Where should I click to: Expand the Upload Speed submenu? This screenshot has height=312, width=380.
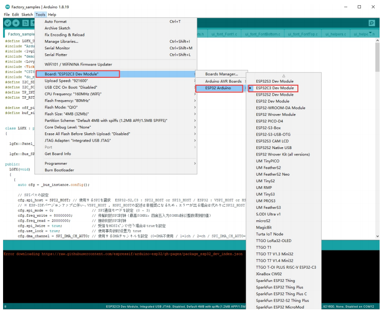(x=116, y=81)
